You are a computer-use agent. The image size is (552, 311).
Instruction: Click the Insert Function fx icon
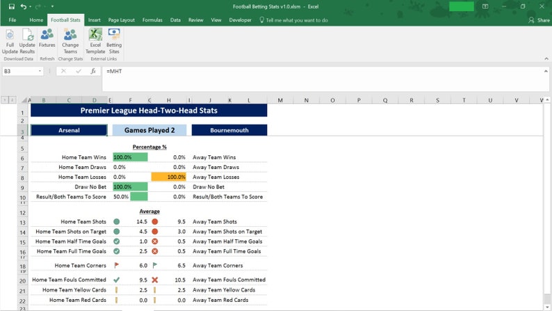click(93, 71)
